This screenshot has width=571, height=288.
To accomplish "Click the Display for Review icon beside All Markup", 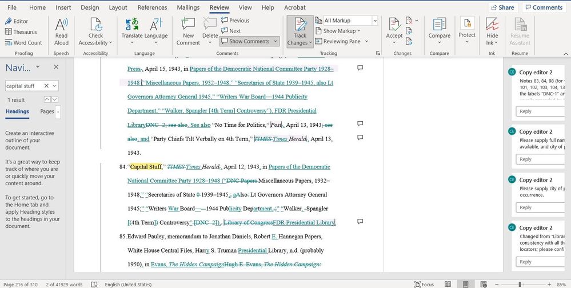I will pos(318,21).
